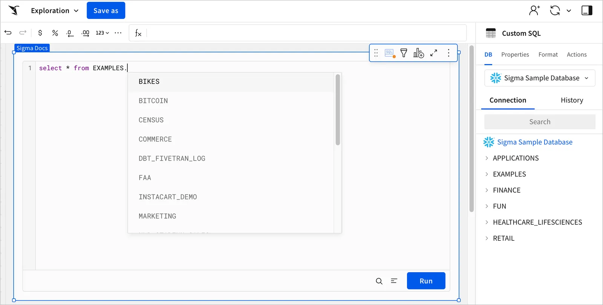Click the Sigma bird logo

[14, 10]
